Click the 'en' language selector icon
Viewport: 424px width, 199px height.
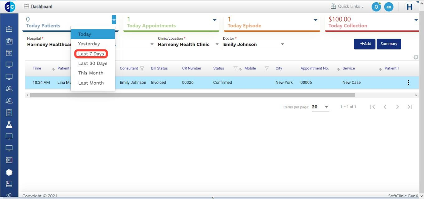[x=388, y=7]
